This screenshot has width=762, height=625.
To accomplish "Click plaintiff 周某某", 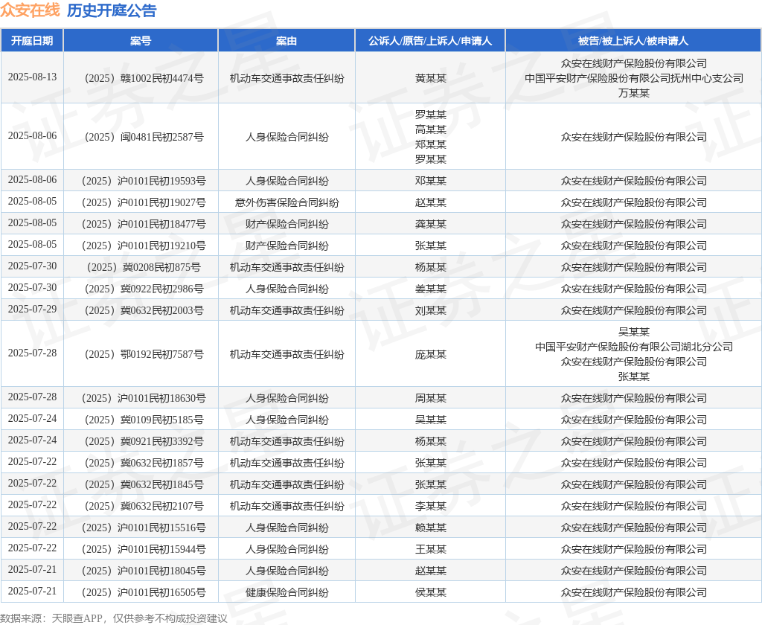I will click(431, 398).
